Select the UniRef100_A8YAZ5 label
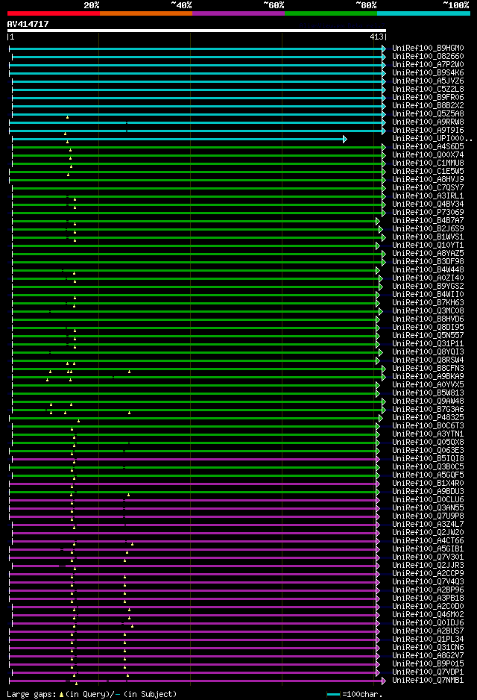Image resolution: width=477 pixels, height=700 pixels. coord(428,254)
